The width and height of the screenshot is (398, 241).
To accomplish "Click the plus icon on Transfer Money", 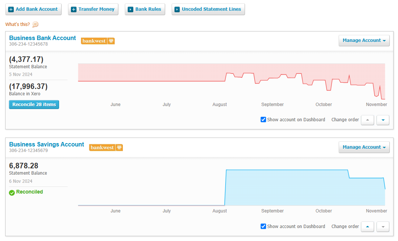I will point(74,10).
